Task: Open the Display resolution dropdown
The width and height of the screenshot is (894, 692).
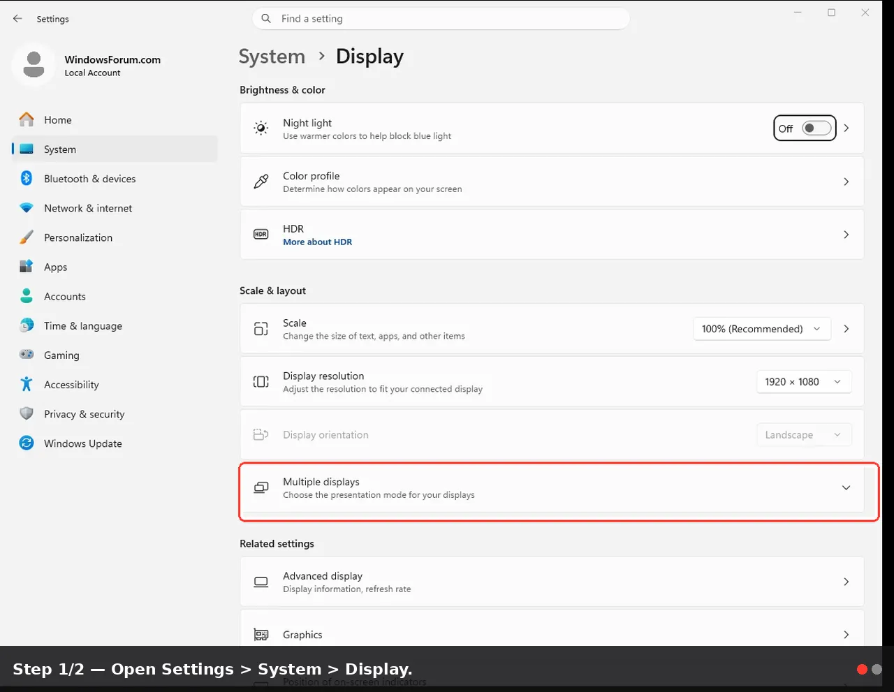Action: [804, 382]
